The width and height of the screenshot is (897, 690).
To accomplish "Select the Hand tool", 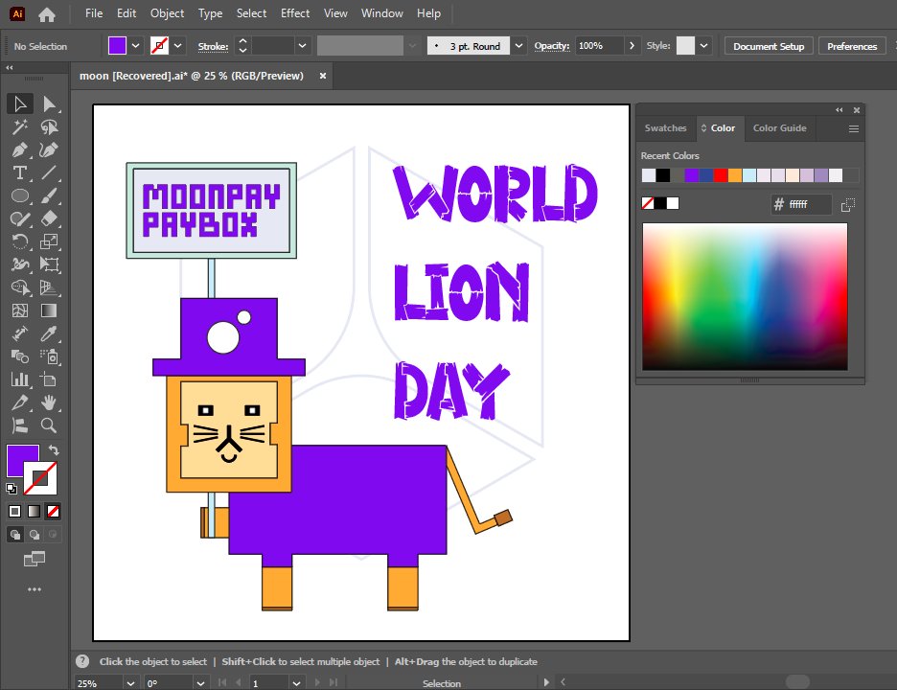I will (x=49, y=402).
